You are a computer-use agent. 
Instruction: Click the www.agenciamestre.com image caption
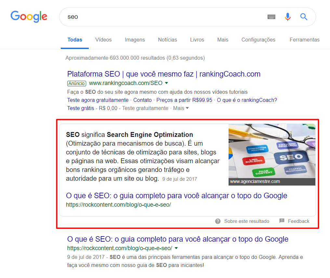click(x=255, y=181)
